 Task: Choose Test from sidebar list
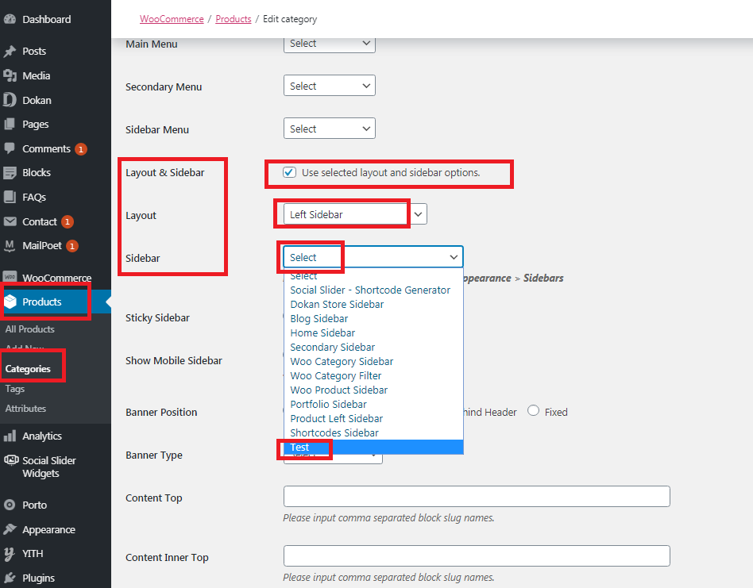pos(373,447)
